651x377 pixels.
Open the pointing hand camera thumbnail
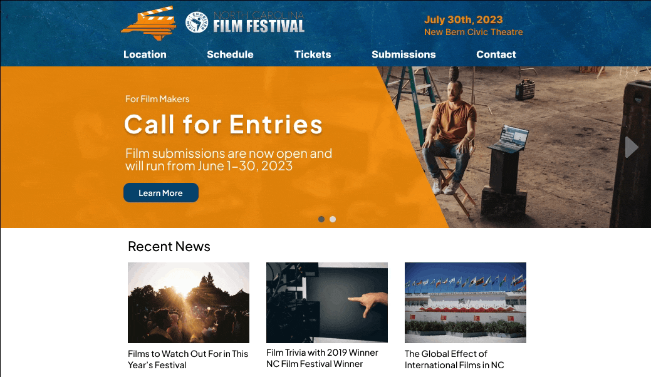326,302
